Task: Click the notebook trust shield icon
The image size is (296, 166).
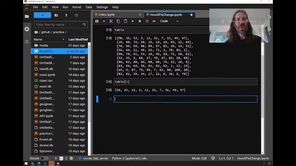Action: click(213, 159)
